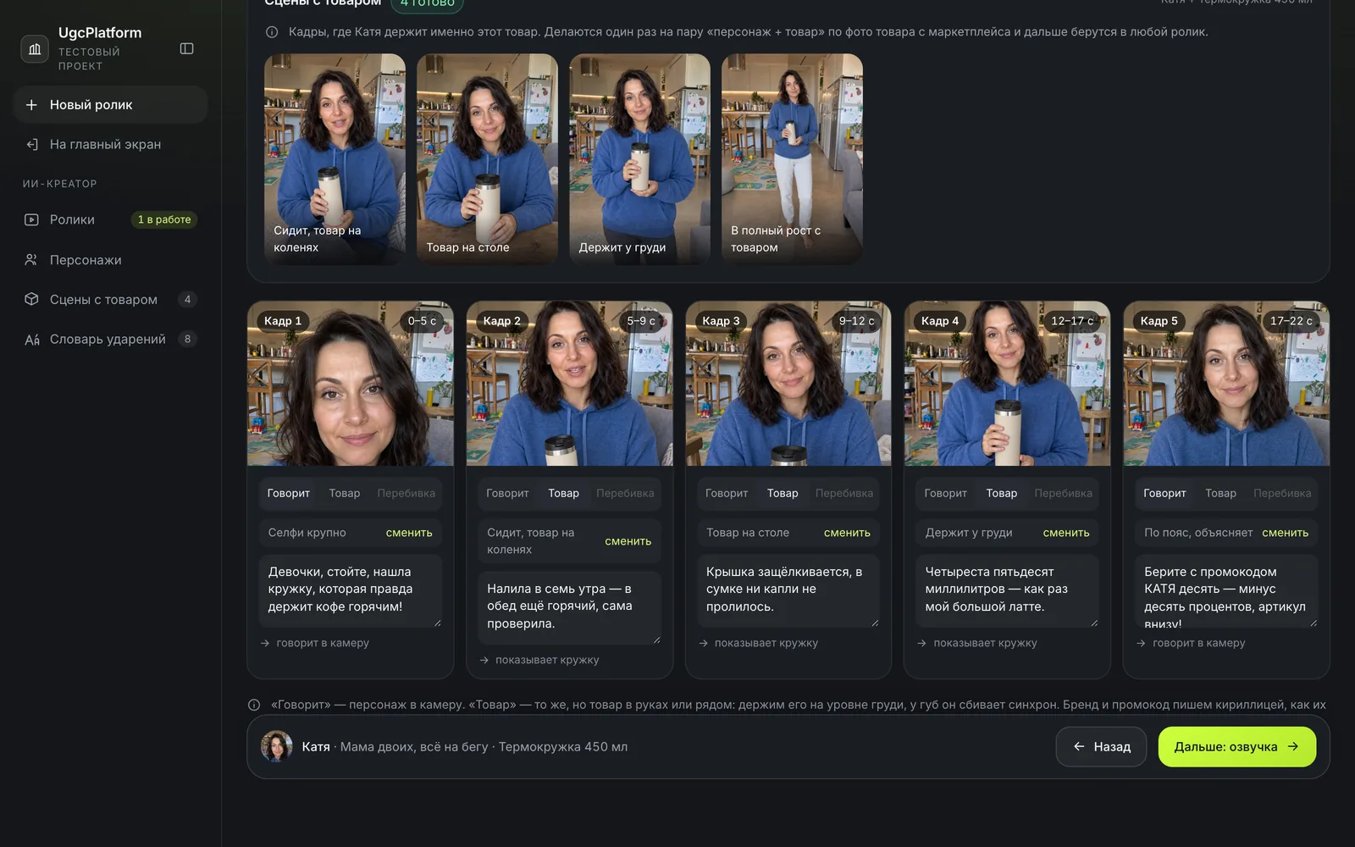Select Перебивка mode for Кадр 1
This screenshot has height=847, width=1355.
click(x=406, y=494)
